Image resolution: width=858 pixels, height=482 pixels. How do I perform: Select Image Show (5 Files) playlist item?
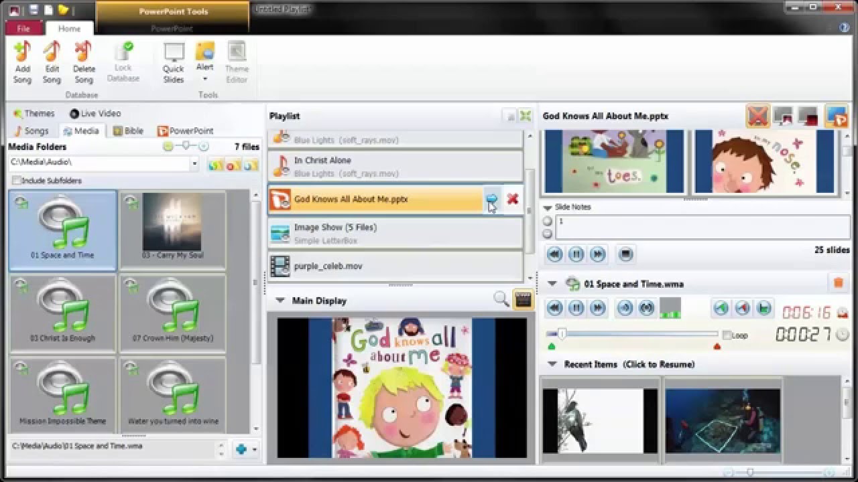[395, 233]
